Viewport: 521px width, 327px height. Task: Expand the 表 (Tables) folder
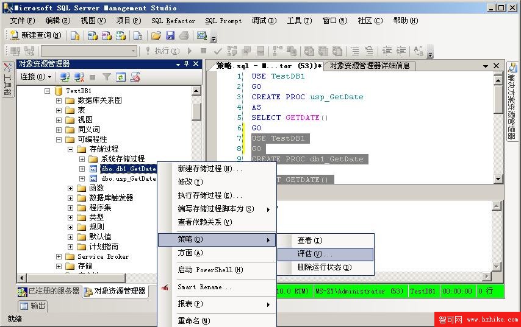pos(59,110)
